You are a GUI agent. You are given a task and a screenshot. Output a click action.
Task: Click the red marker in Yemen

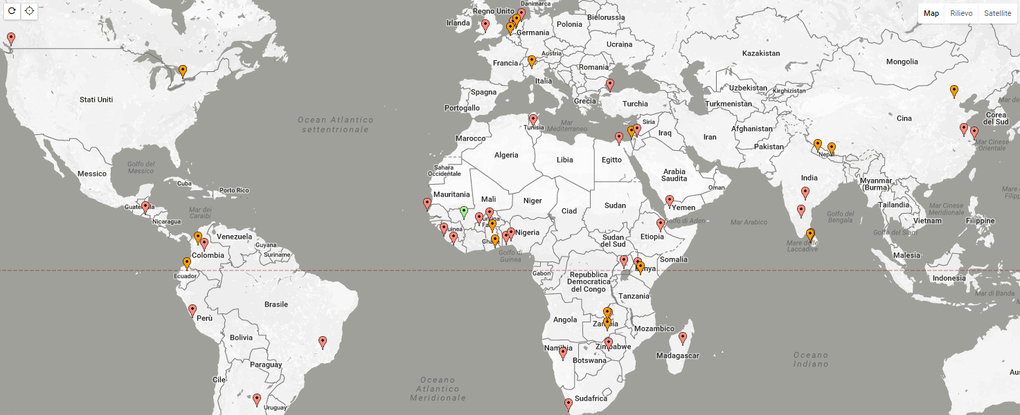[x=670, y=201]
